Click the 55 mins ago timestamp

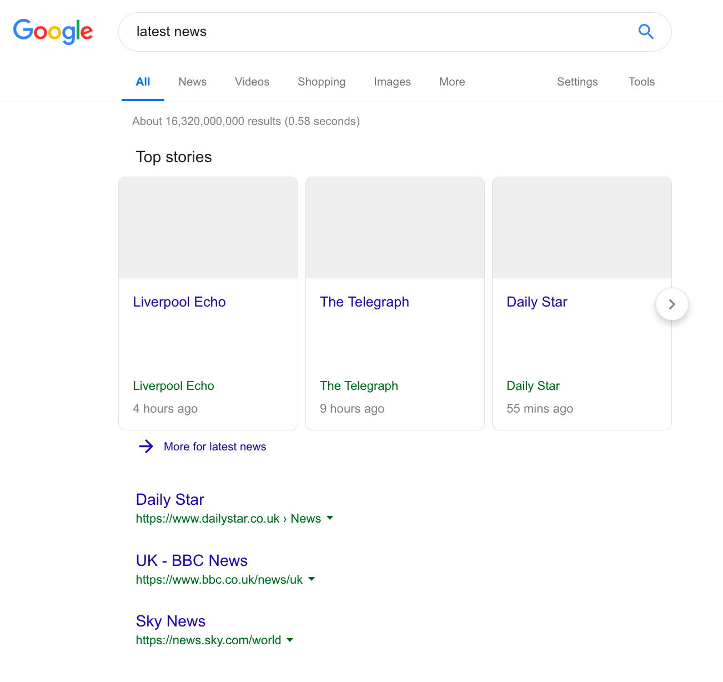(x=540, y=408)
